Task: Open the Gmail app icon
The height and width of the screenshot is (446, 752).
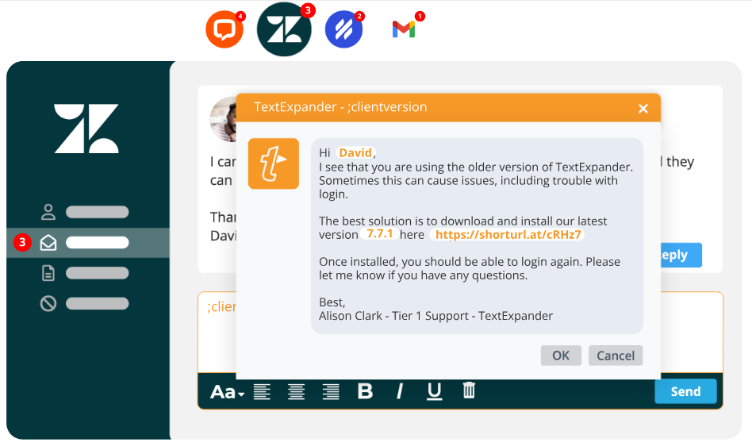Action: point(403,29)
